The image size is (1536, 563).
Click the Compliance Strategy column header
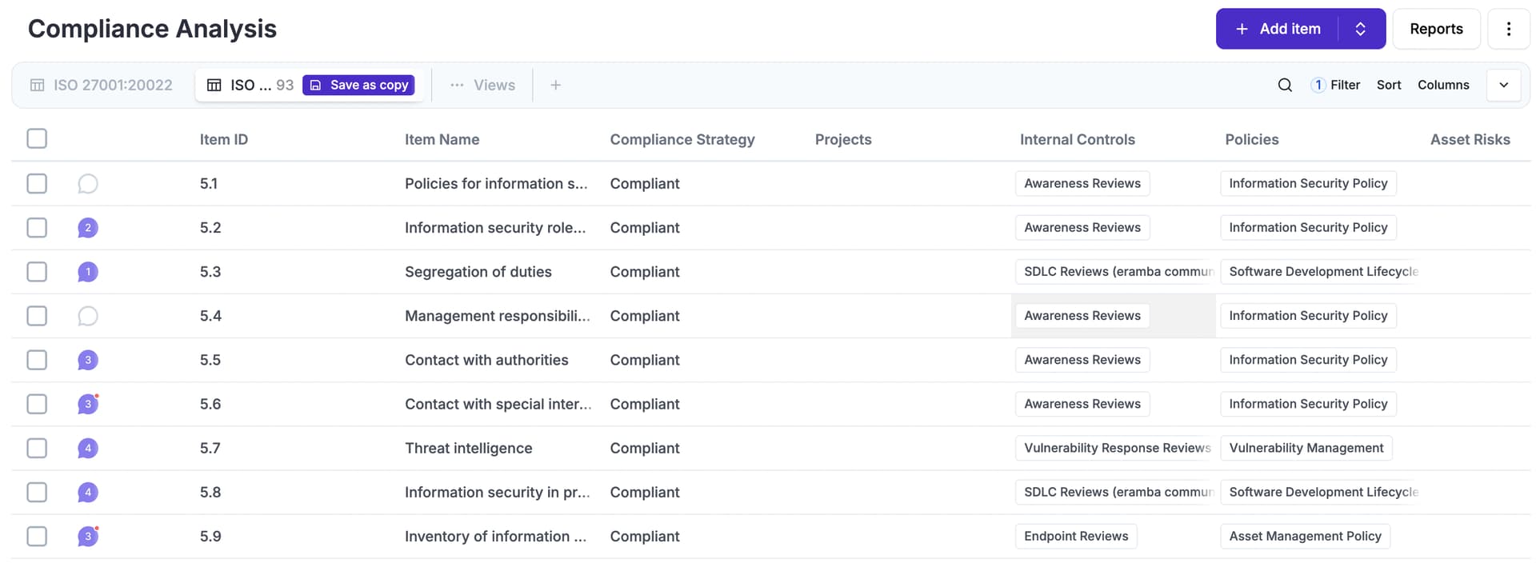tap(682, 139)
